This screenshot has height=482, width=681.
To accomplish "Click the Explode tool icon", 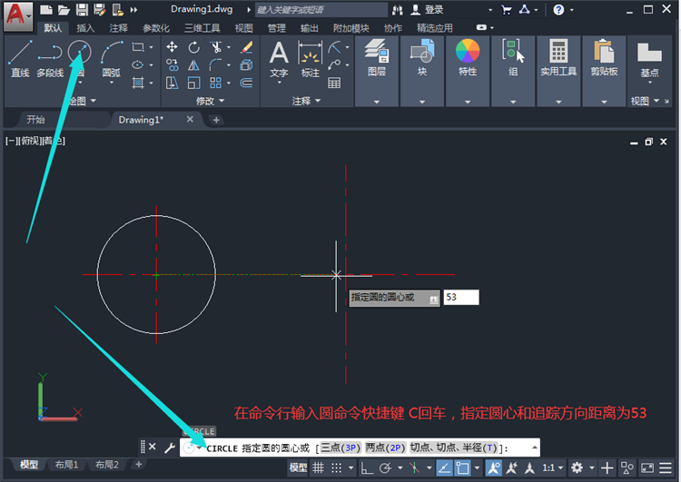I will click(247, 65).
